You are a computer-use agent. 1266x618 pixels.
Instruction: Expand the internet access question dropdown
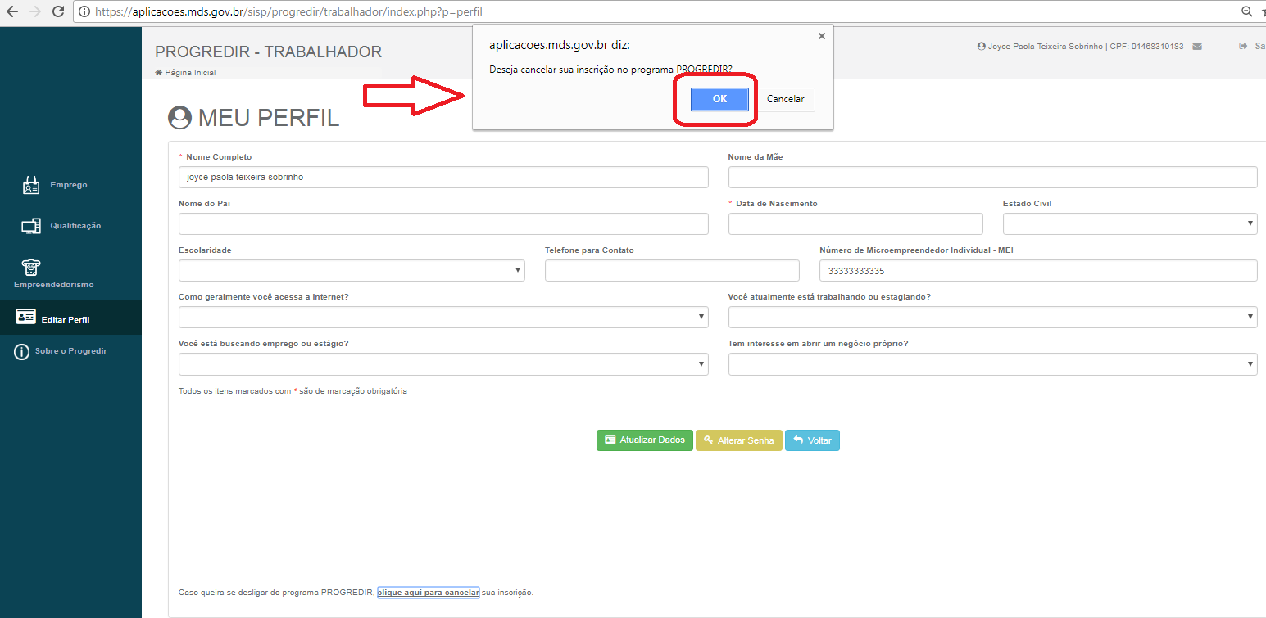[x=442, y=317]
